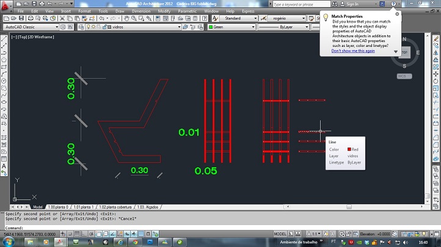Toggle layer vidros on/off lightbulb
This screenshot has height=247, width=441.
(89, 27)
